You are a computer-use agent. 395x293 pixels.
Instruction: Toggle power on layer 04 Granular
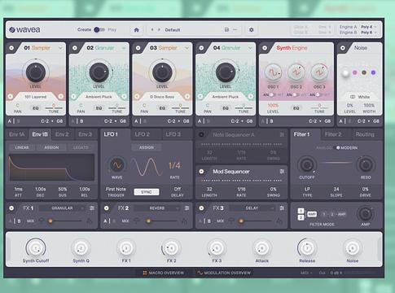click(x=201, y=48)
